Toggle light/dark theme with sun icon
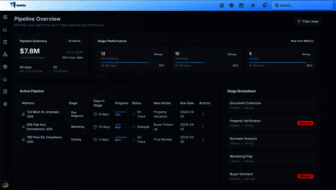Viewport: 336px width, 190px height. point(253,5)
